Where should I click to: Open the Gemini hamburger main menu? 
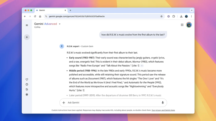(x=27, y=25)
